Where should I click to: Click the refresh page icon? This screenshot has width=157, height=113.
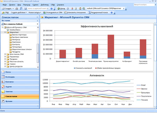(x=76, y=8)
